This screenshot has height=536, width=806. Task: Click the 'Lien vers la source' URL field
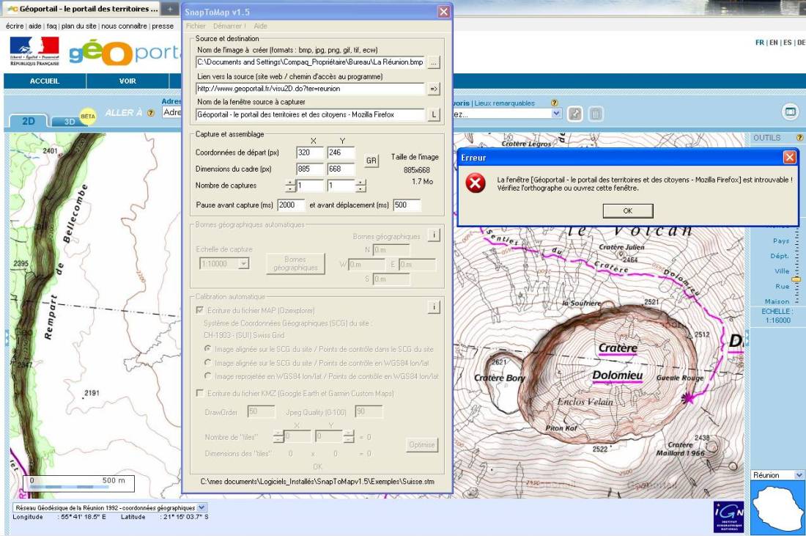point(310,89)
